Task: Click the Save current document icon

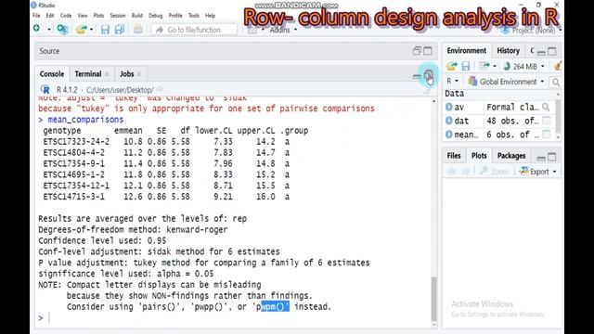Action: [105, 29]
